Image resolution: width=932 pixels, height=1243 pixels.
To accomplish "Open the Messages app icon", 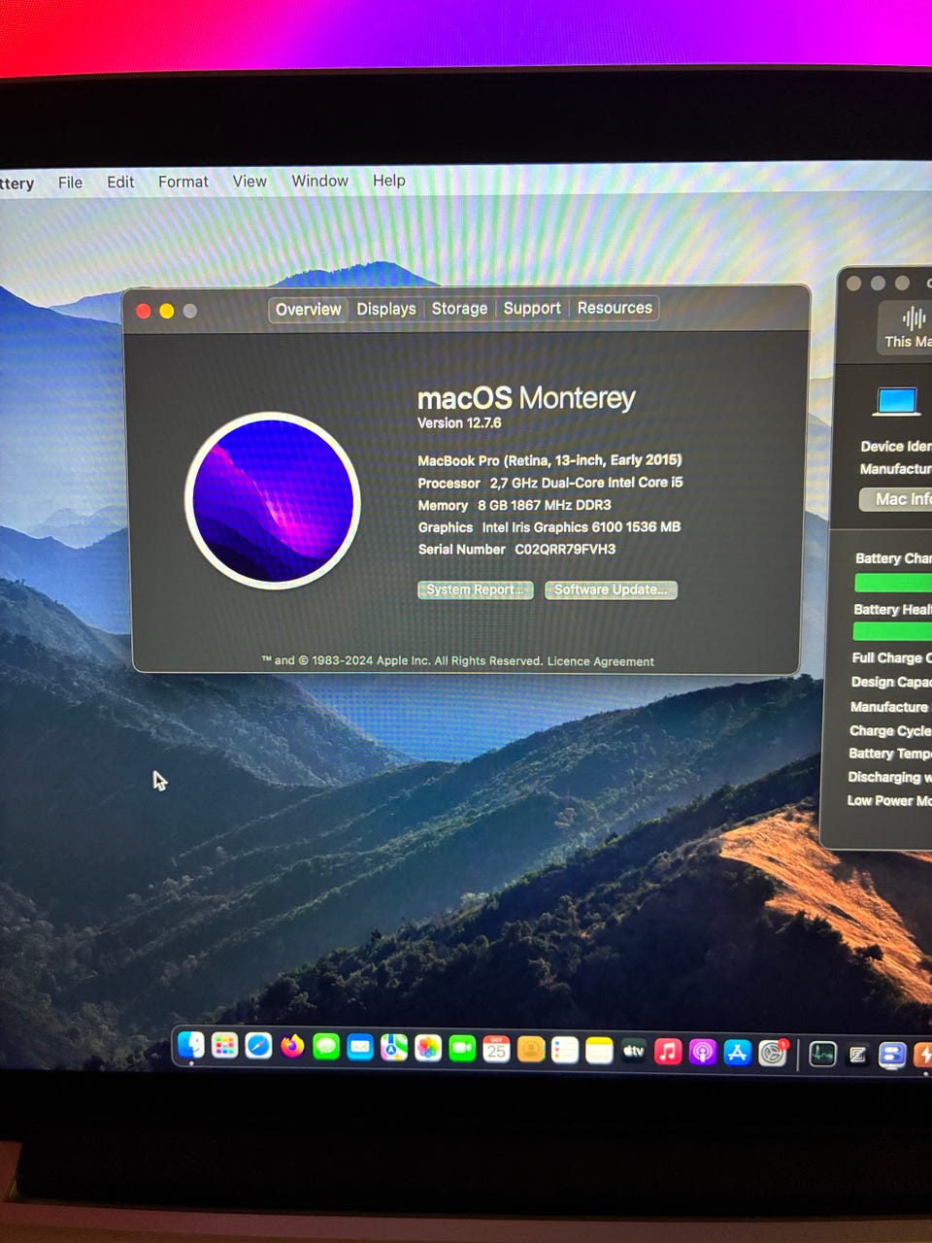I will pyautogui.click(x=326, y=1047).
